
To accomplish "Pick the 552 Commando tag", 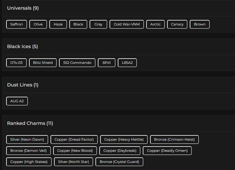I will click(77, 63).
